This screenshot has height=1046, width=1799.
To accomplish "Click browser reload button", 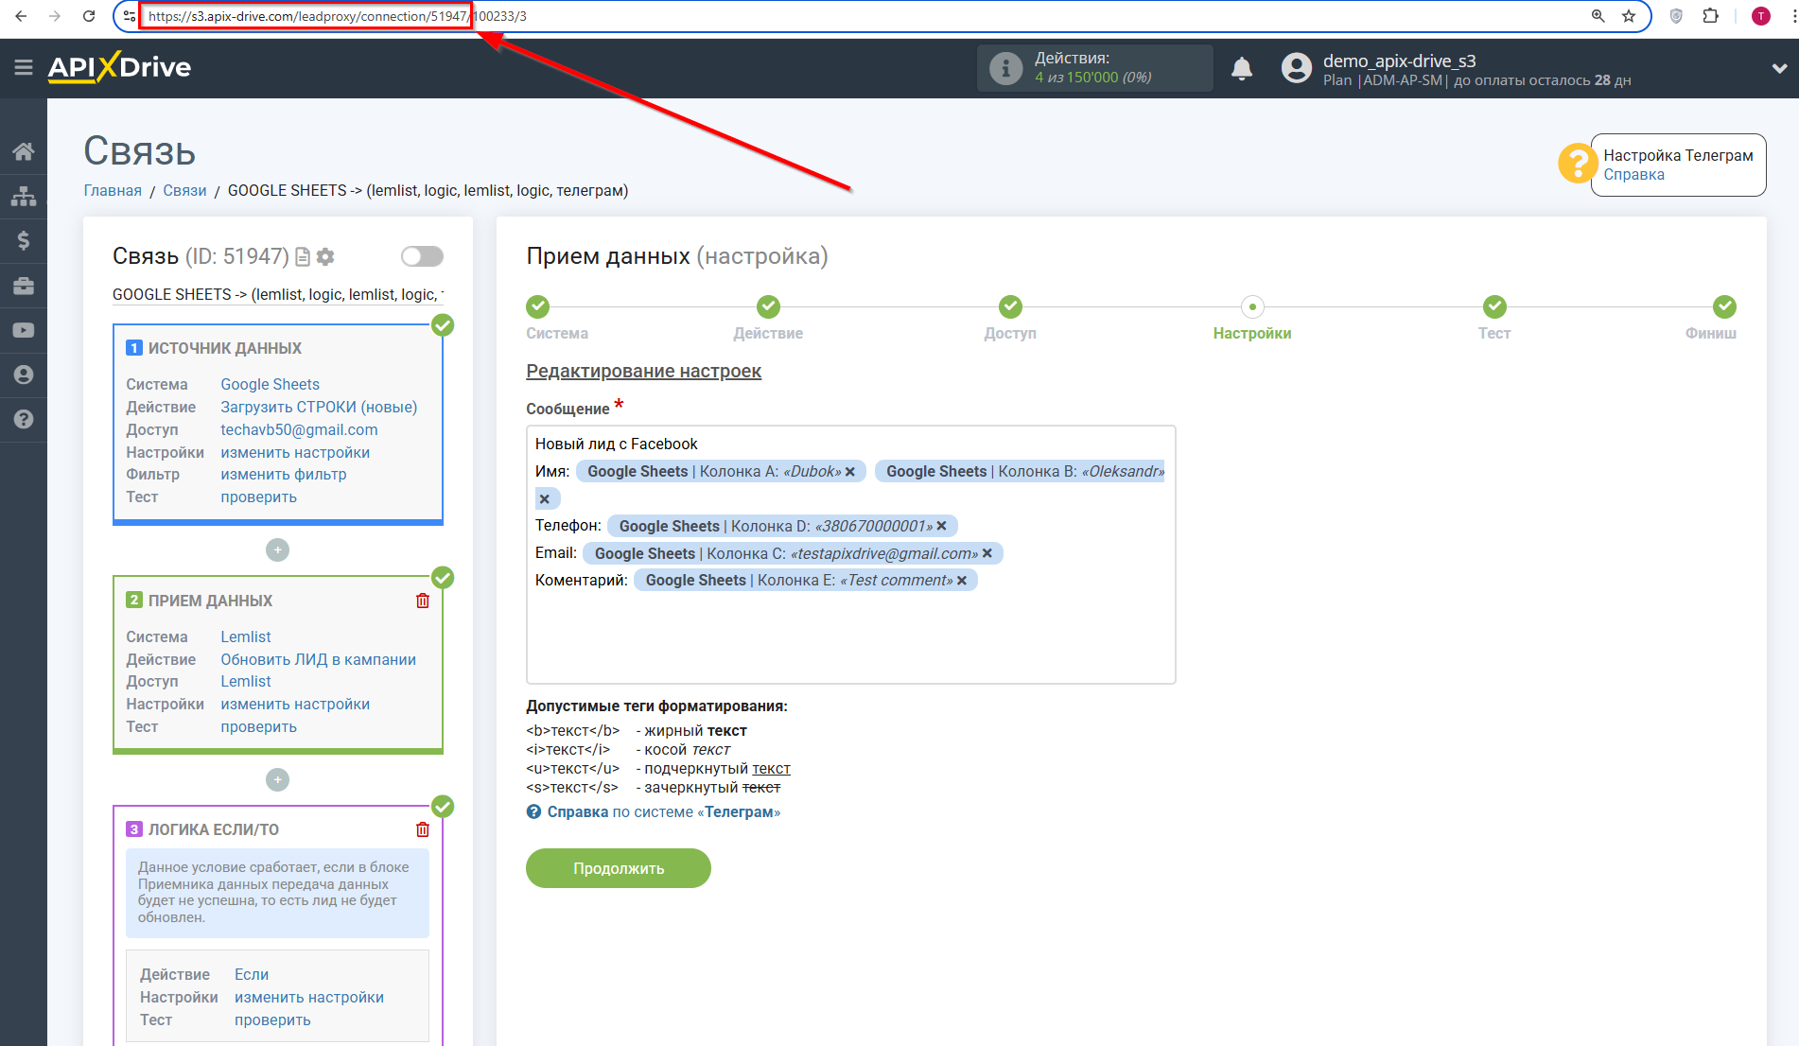I will click(x=89, y=16).
